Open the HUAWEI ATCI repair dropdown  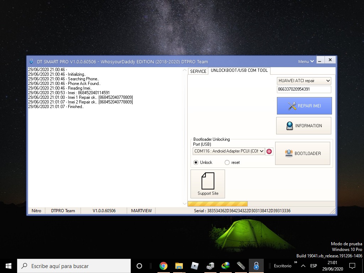click(x=304, y=81)
